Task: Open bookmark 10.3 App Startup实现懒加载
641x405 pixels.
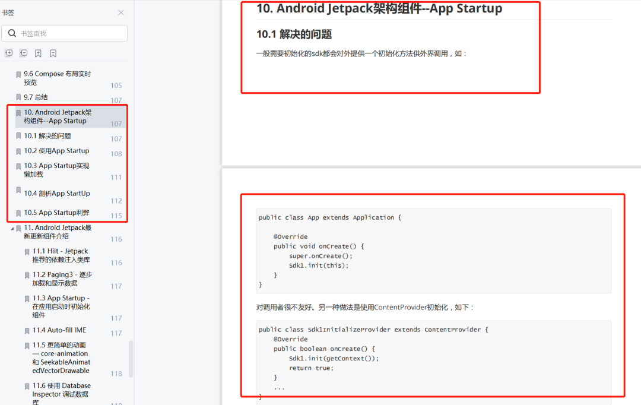Action: point(56,170)
